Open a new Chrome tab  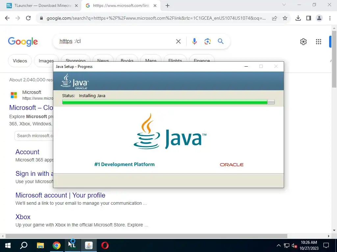click(168, 6)
